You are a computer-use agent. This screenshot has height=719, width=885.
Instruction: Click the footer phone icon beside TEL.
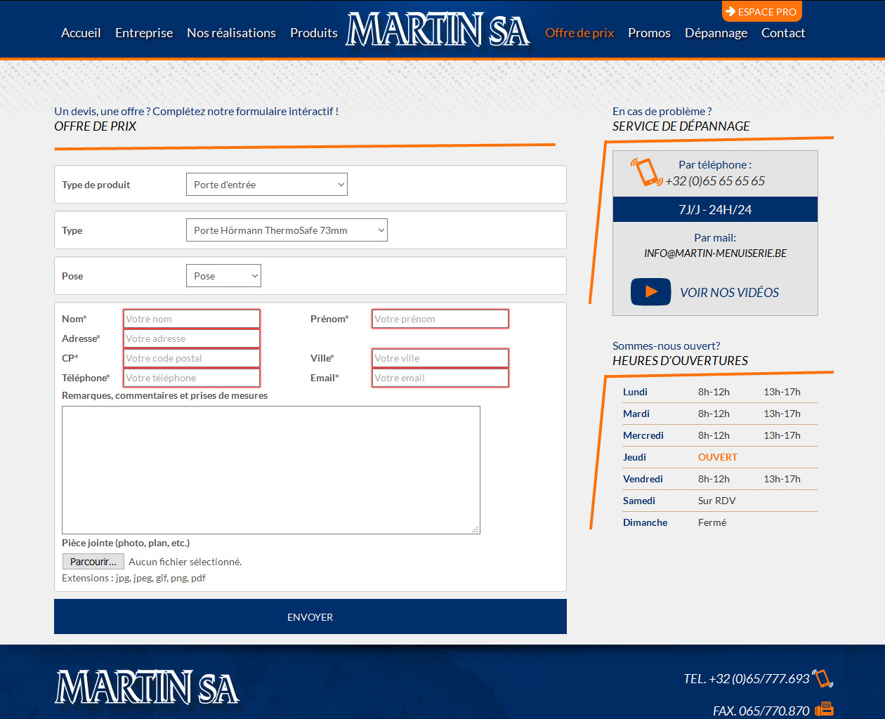click(x=822, y=678)
